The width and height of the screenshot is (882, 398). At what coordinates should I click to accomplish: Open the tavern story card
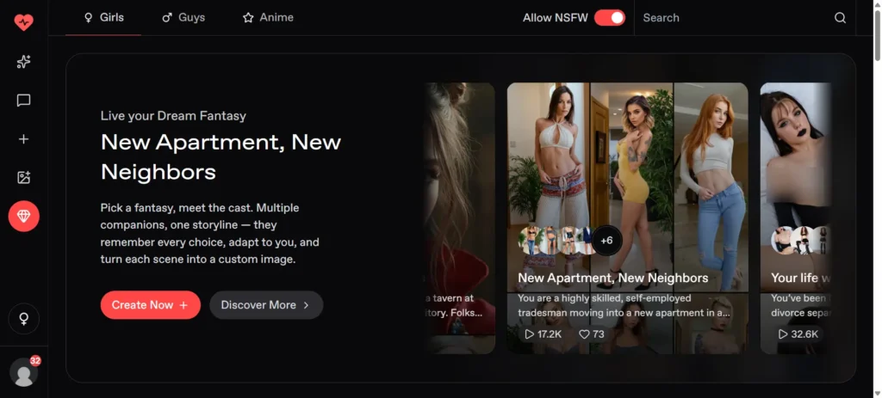(x=460, y=217)
